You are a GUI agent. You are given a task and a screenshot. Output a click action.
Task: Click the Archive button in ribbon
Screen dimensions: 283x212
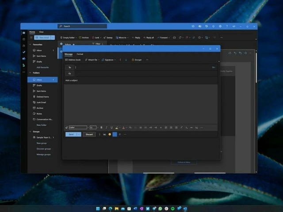(x=84, y=38)
